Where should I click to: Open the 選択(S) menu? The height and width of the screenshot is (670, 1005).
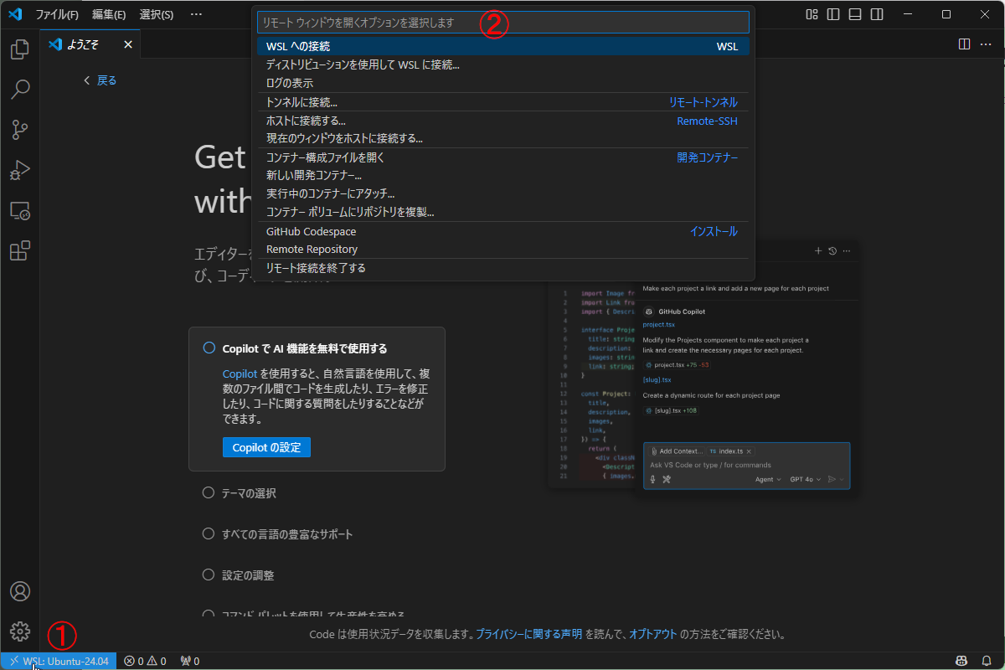(157, 14)
